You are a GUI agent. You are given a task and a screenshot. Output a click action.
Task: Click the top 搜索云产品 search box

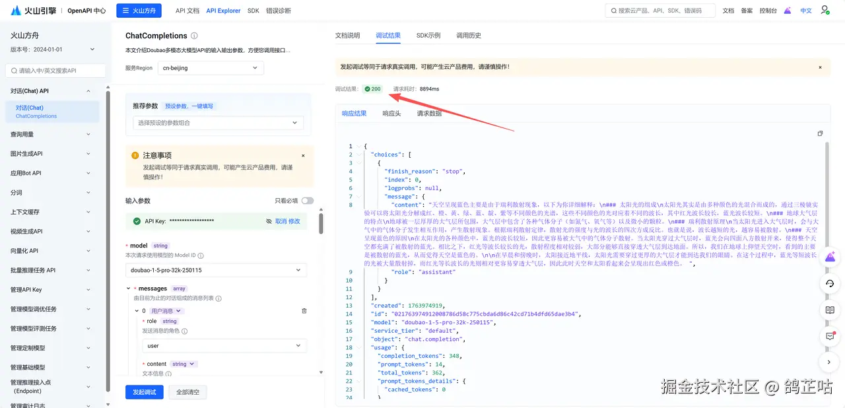click(x=660, y=11)
